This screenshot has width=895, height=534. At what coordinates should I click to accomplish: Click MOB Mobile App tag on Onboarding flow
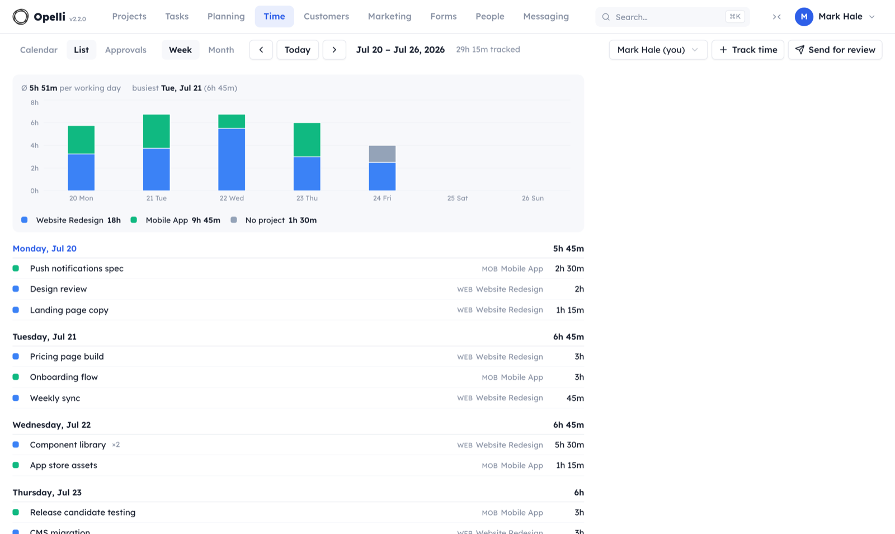point(512,377)
